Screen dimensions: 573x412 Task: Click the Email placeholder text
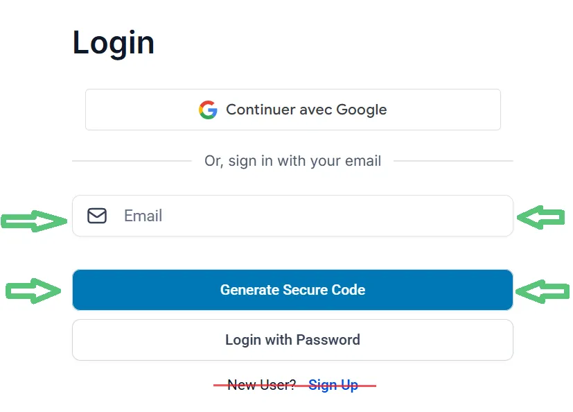[143, 216]
